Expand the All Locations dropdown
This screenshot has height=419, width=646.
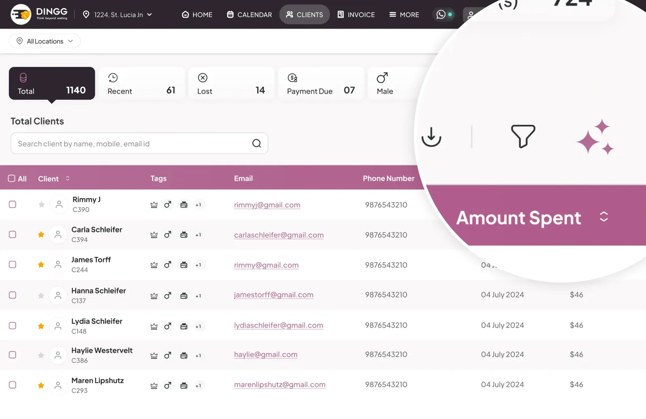point(45,41)
